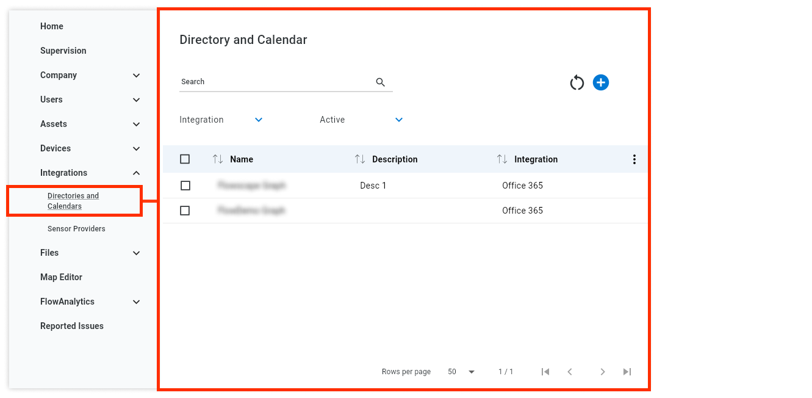Select Sensor Providers submenu item
812x398 pixels.
pyautogui.click(x=76, y=229)
